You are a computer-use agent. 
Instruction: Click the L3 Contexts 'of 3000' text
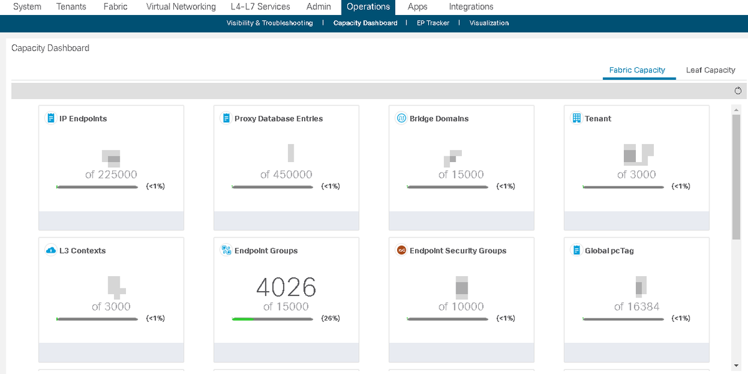click(x=111, y=307)
